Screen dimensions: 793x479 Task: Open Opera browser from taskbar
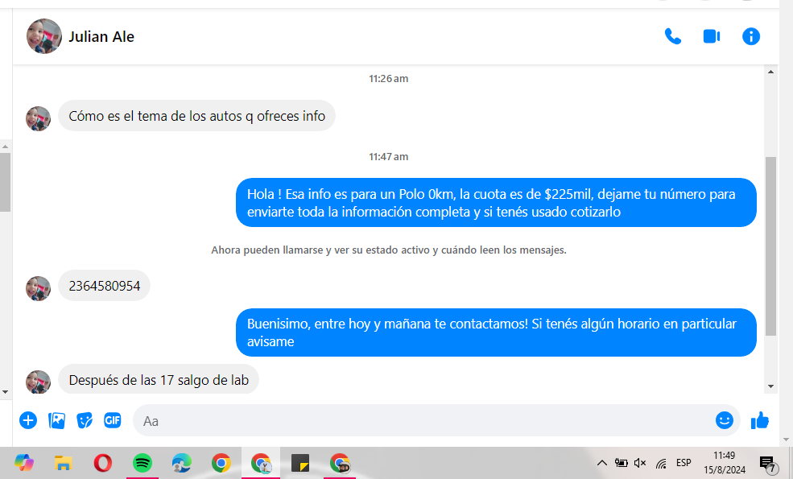pos(103,463)
